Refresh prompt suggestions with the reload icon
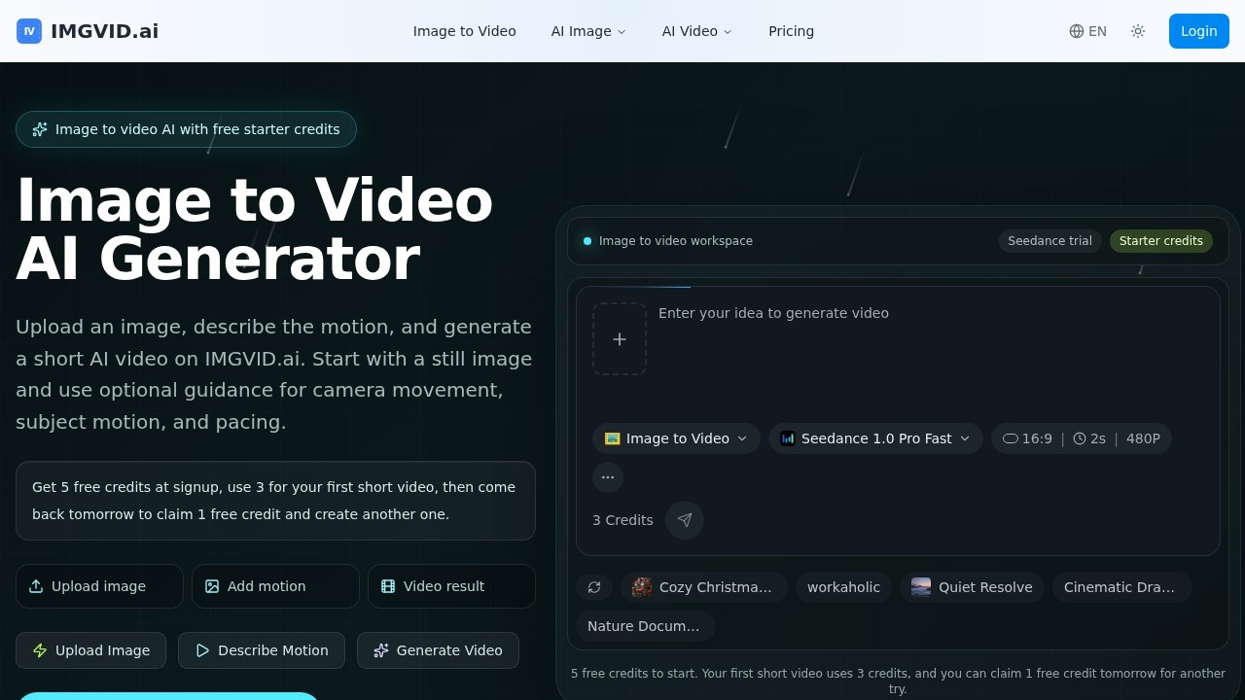 [594, 587]
